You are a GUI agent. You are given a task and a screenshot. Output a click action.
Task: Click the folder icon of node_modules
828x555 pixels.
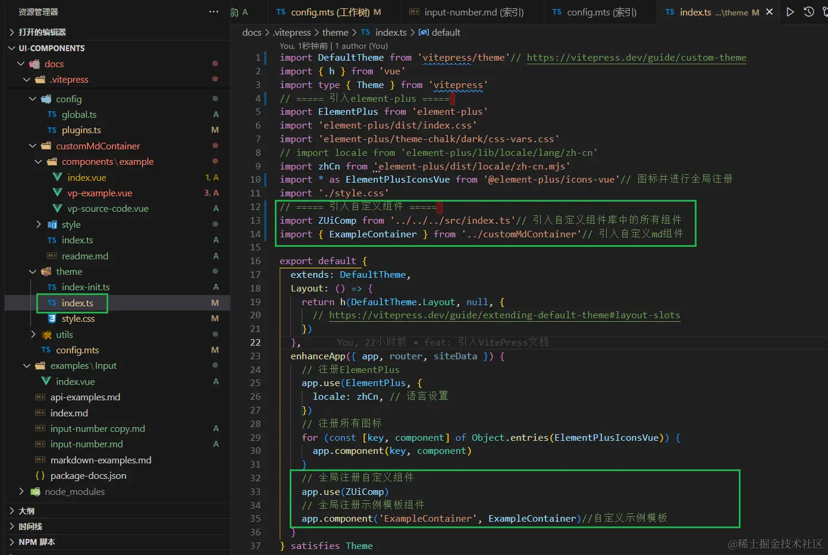point(35,491)
